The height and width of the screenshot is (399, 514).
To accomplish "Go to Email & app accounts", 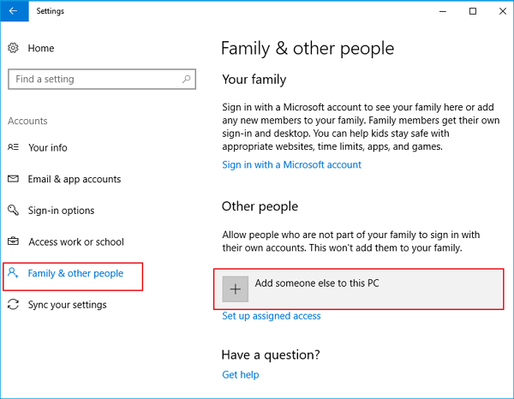I will click(x=75, y=179).
